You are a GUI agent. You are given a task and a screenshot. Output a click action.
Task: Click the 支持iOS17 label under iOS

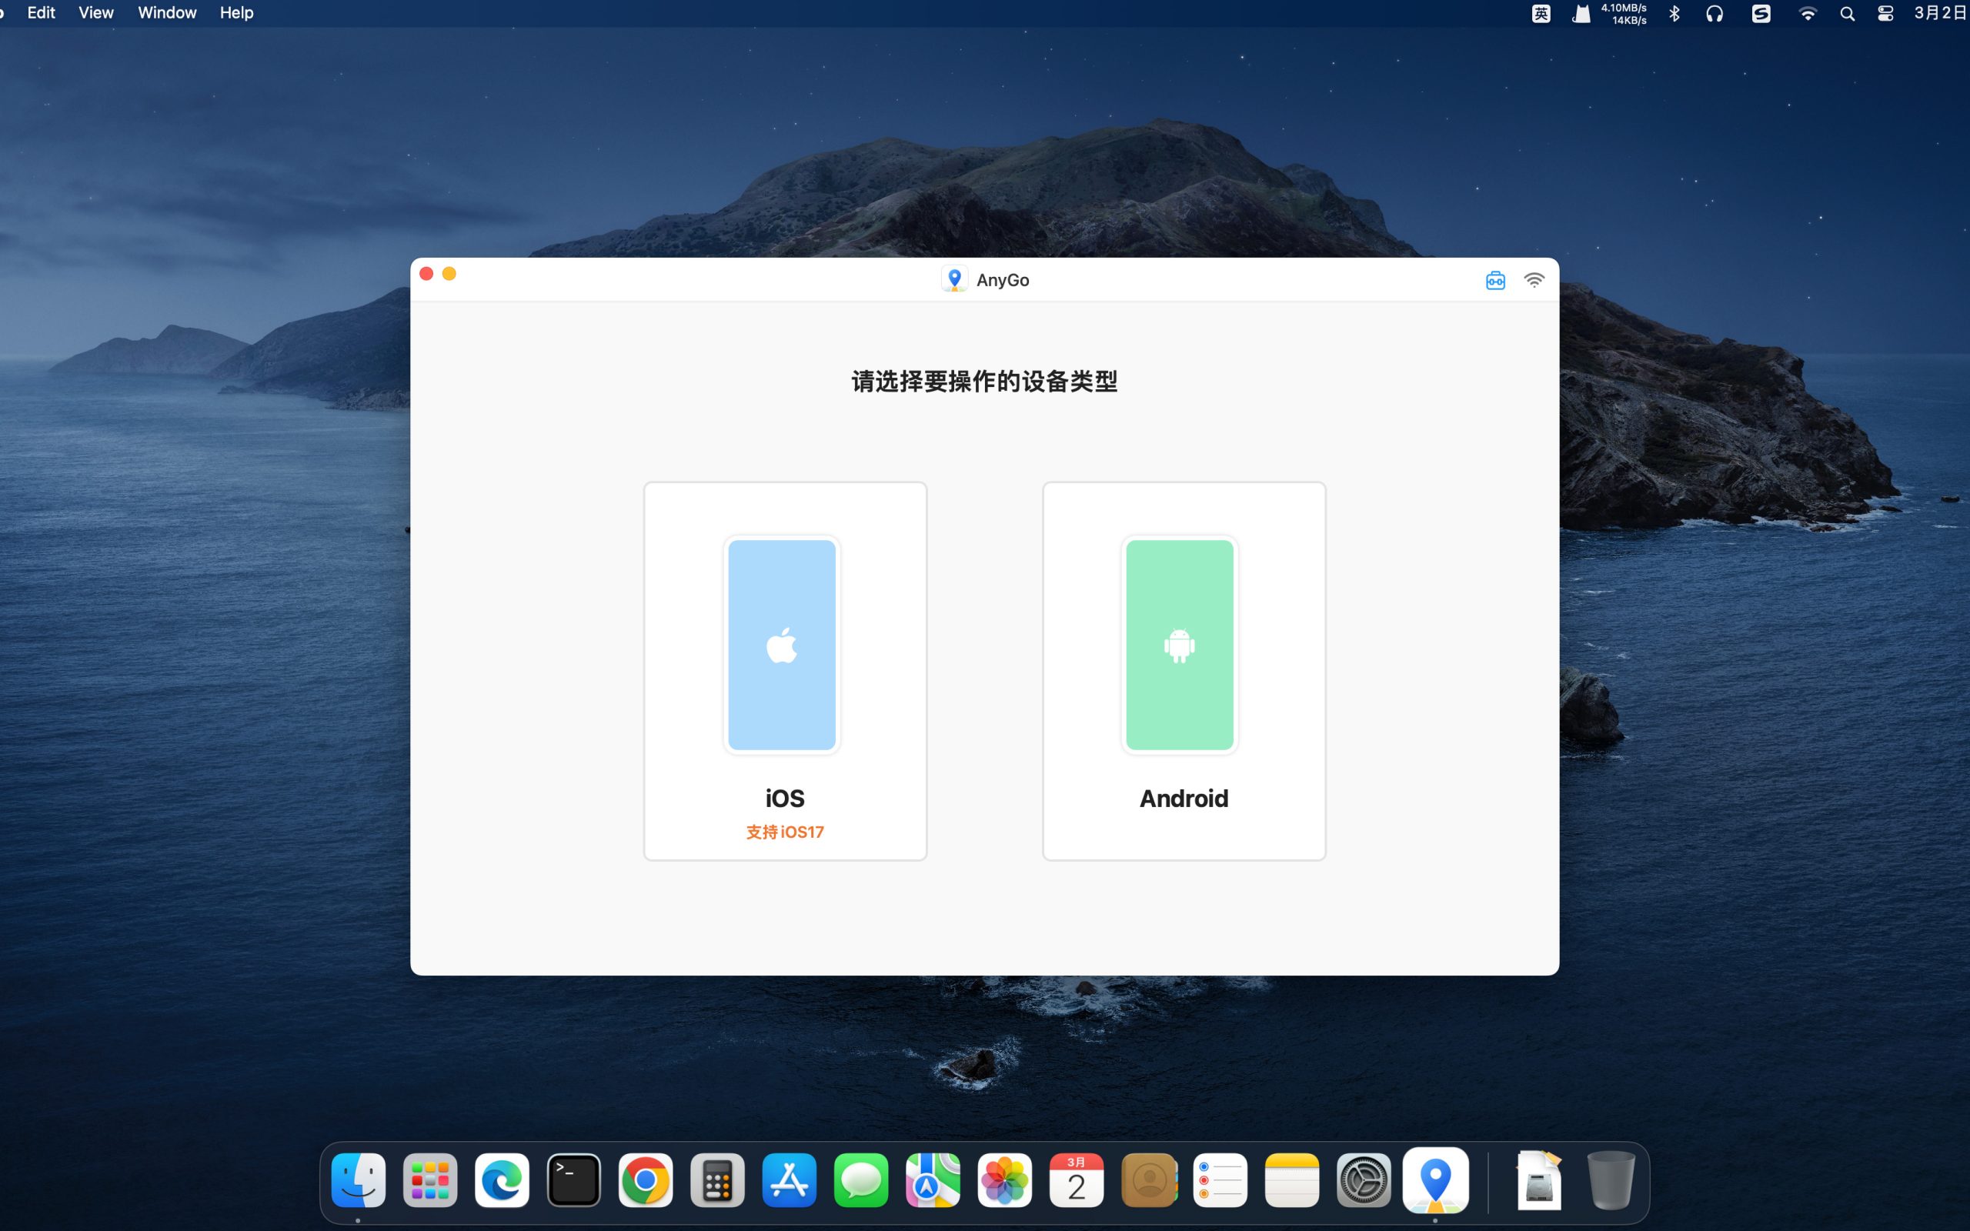pyautogui.click(x=785, y=831)
